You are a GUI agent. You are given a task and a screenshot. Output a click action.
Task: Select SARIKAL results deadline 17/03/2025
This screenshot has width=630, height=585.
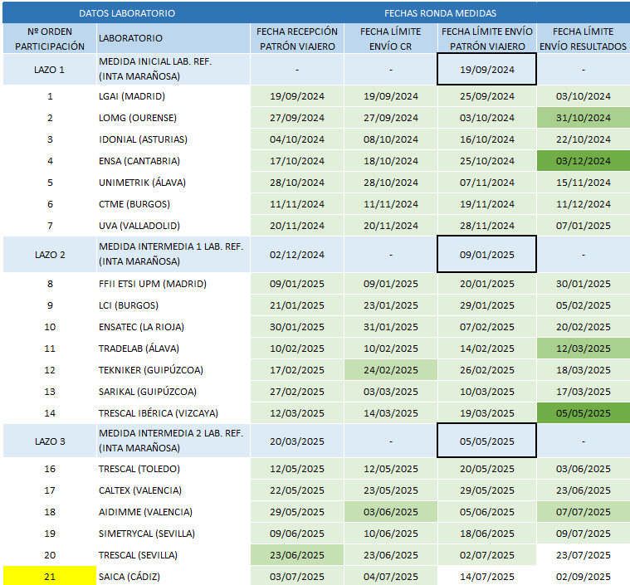584,392
